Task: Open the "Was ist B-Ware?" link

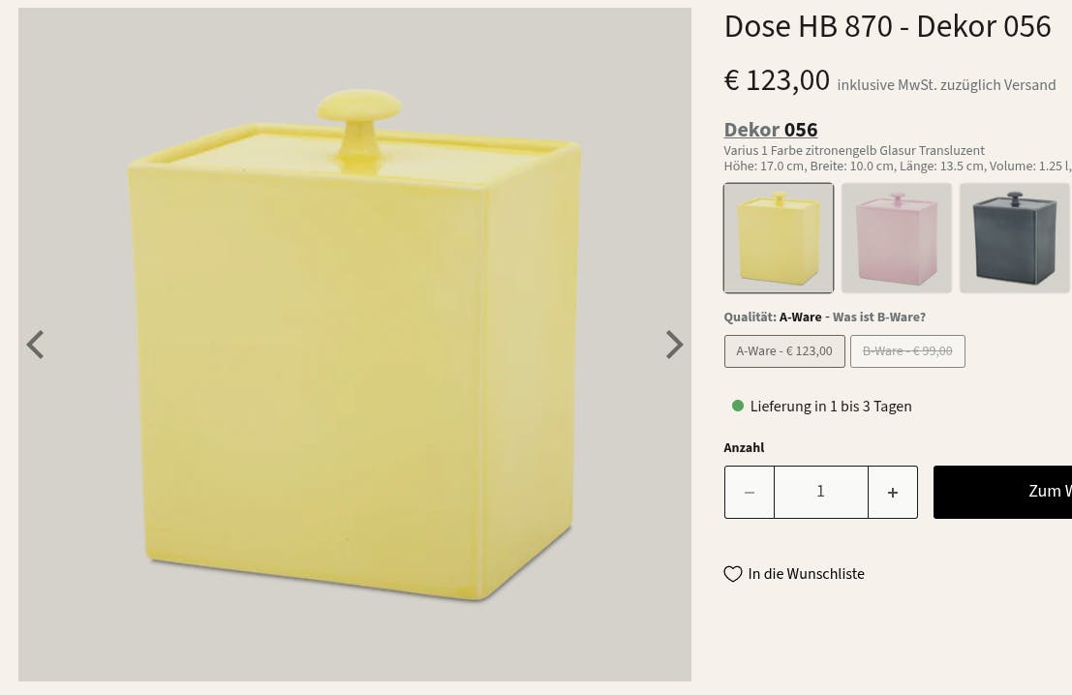Action: coord(879,317)
